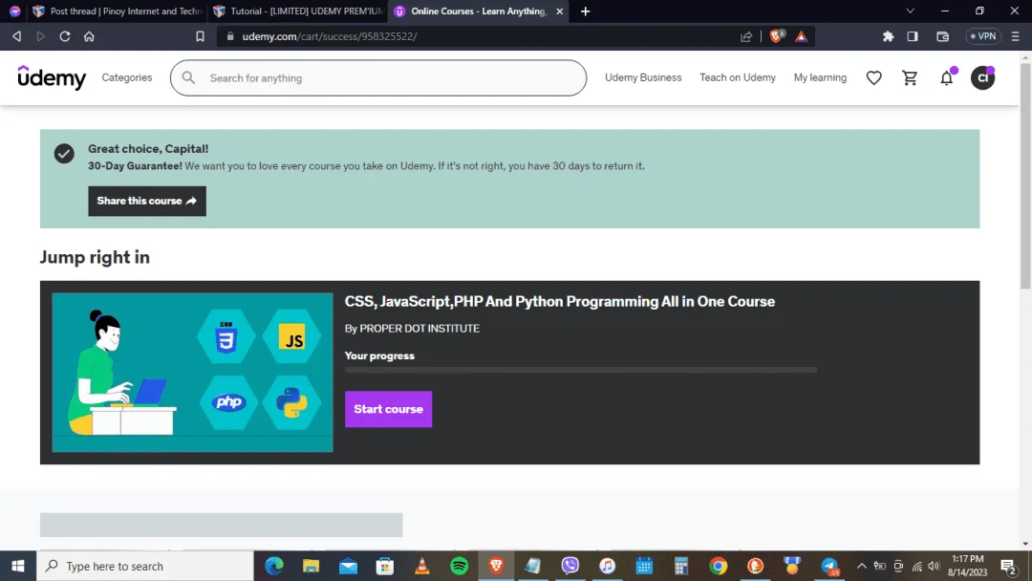
Task: Open the Windows notification center
Action: pos(1008,566)
